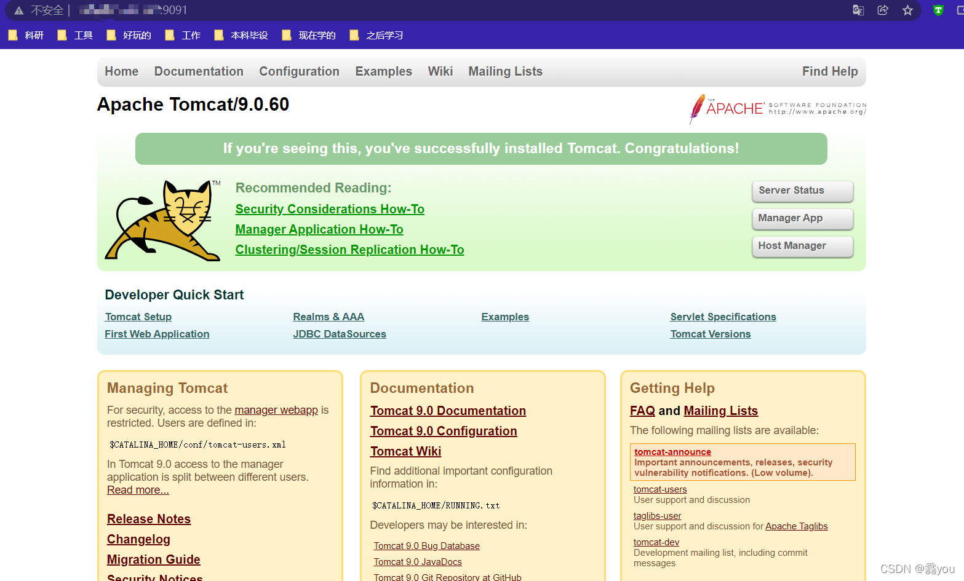Click the Server Status button
The height and width of the screenshot is (581, 964).
[802, 191]
